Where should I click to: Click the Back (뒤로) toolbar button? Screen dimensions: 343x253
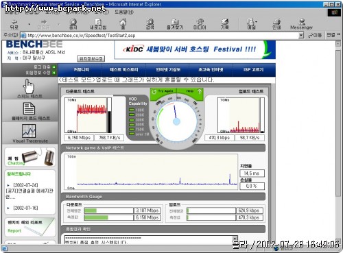pyautogui.click(x=14, y=24)
